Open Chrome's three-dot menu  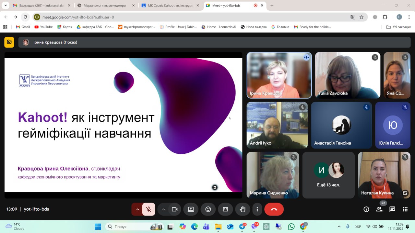click(409, 17)
